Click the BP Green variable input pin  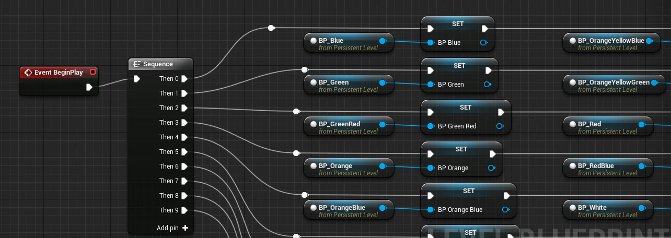click(x=431, y=85)
